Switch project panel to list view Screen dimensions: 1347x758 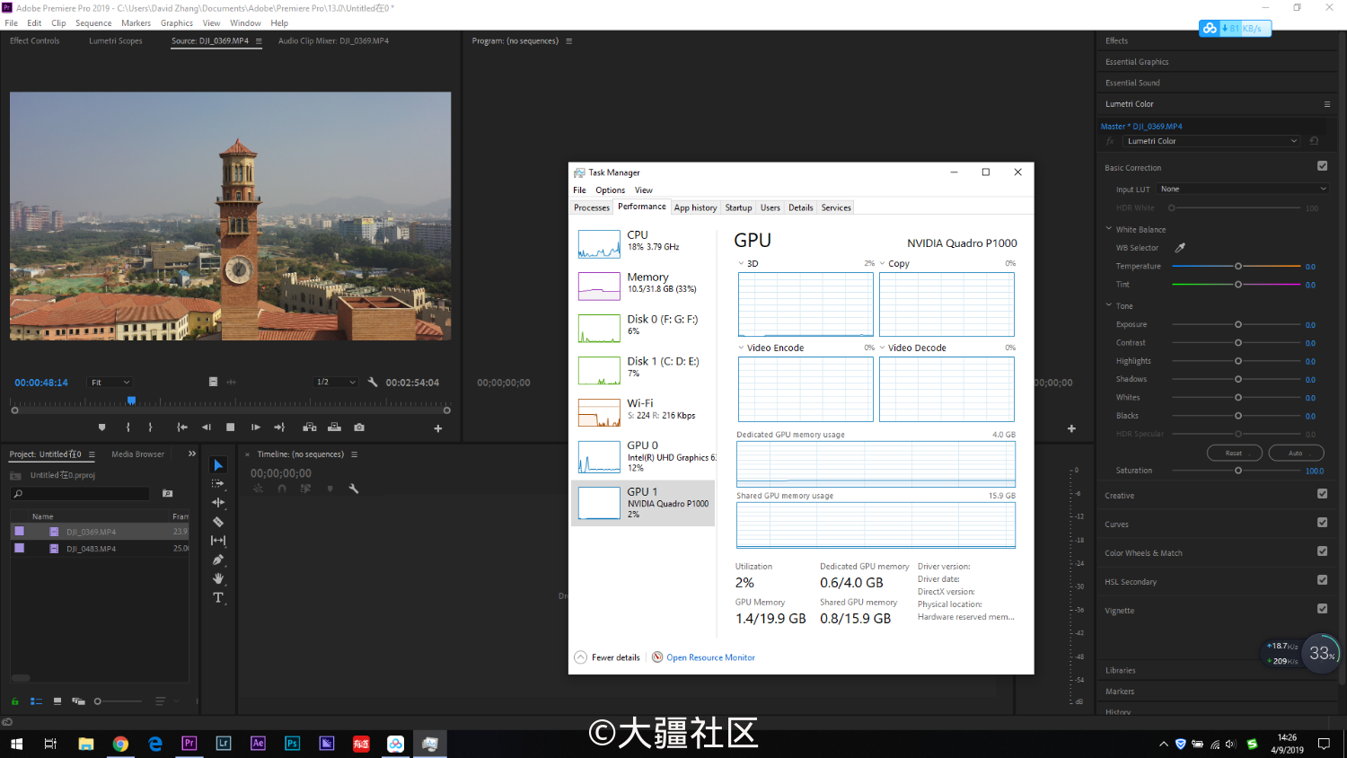pyautogui.click(x=37, y=701)
